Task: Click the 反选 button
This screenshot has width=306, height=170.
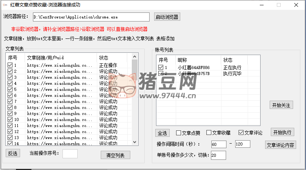Action: [13, 153]
